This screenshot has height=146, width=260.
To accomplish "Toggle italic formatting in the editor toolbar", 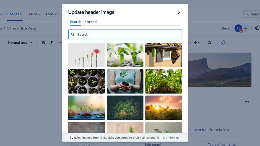I will 51,43.
